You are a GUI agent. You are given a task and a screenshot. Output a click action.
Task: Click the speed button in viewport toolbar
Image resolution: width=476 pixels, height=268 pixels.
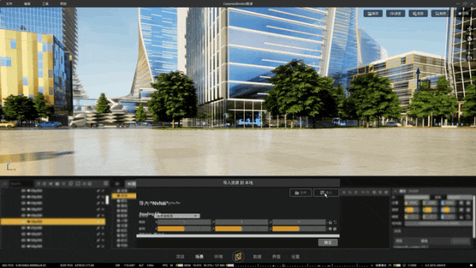point(396,13)
